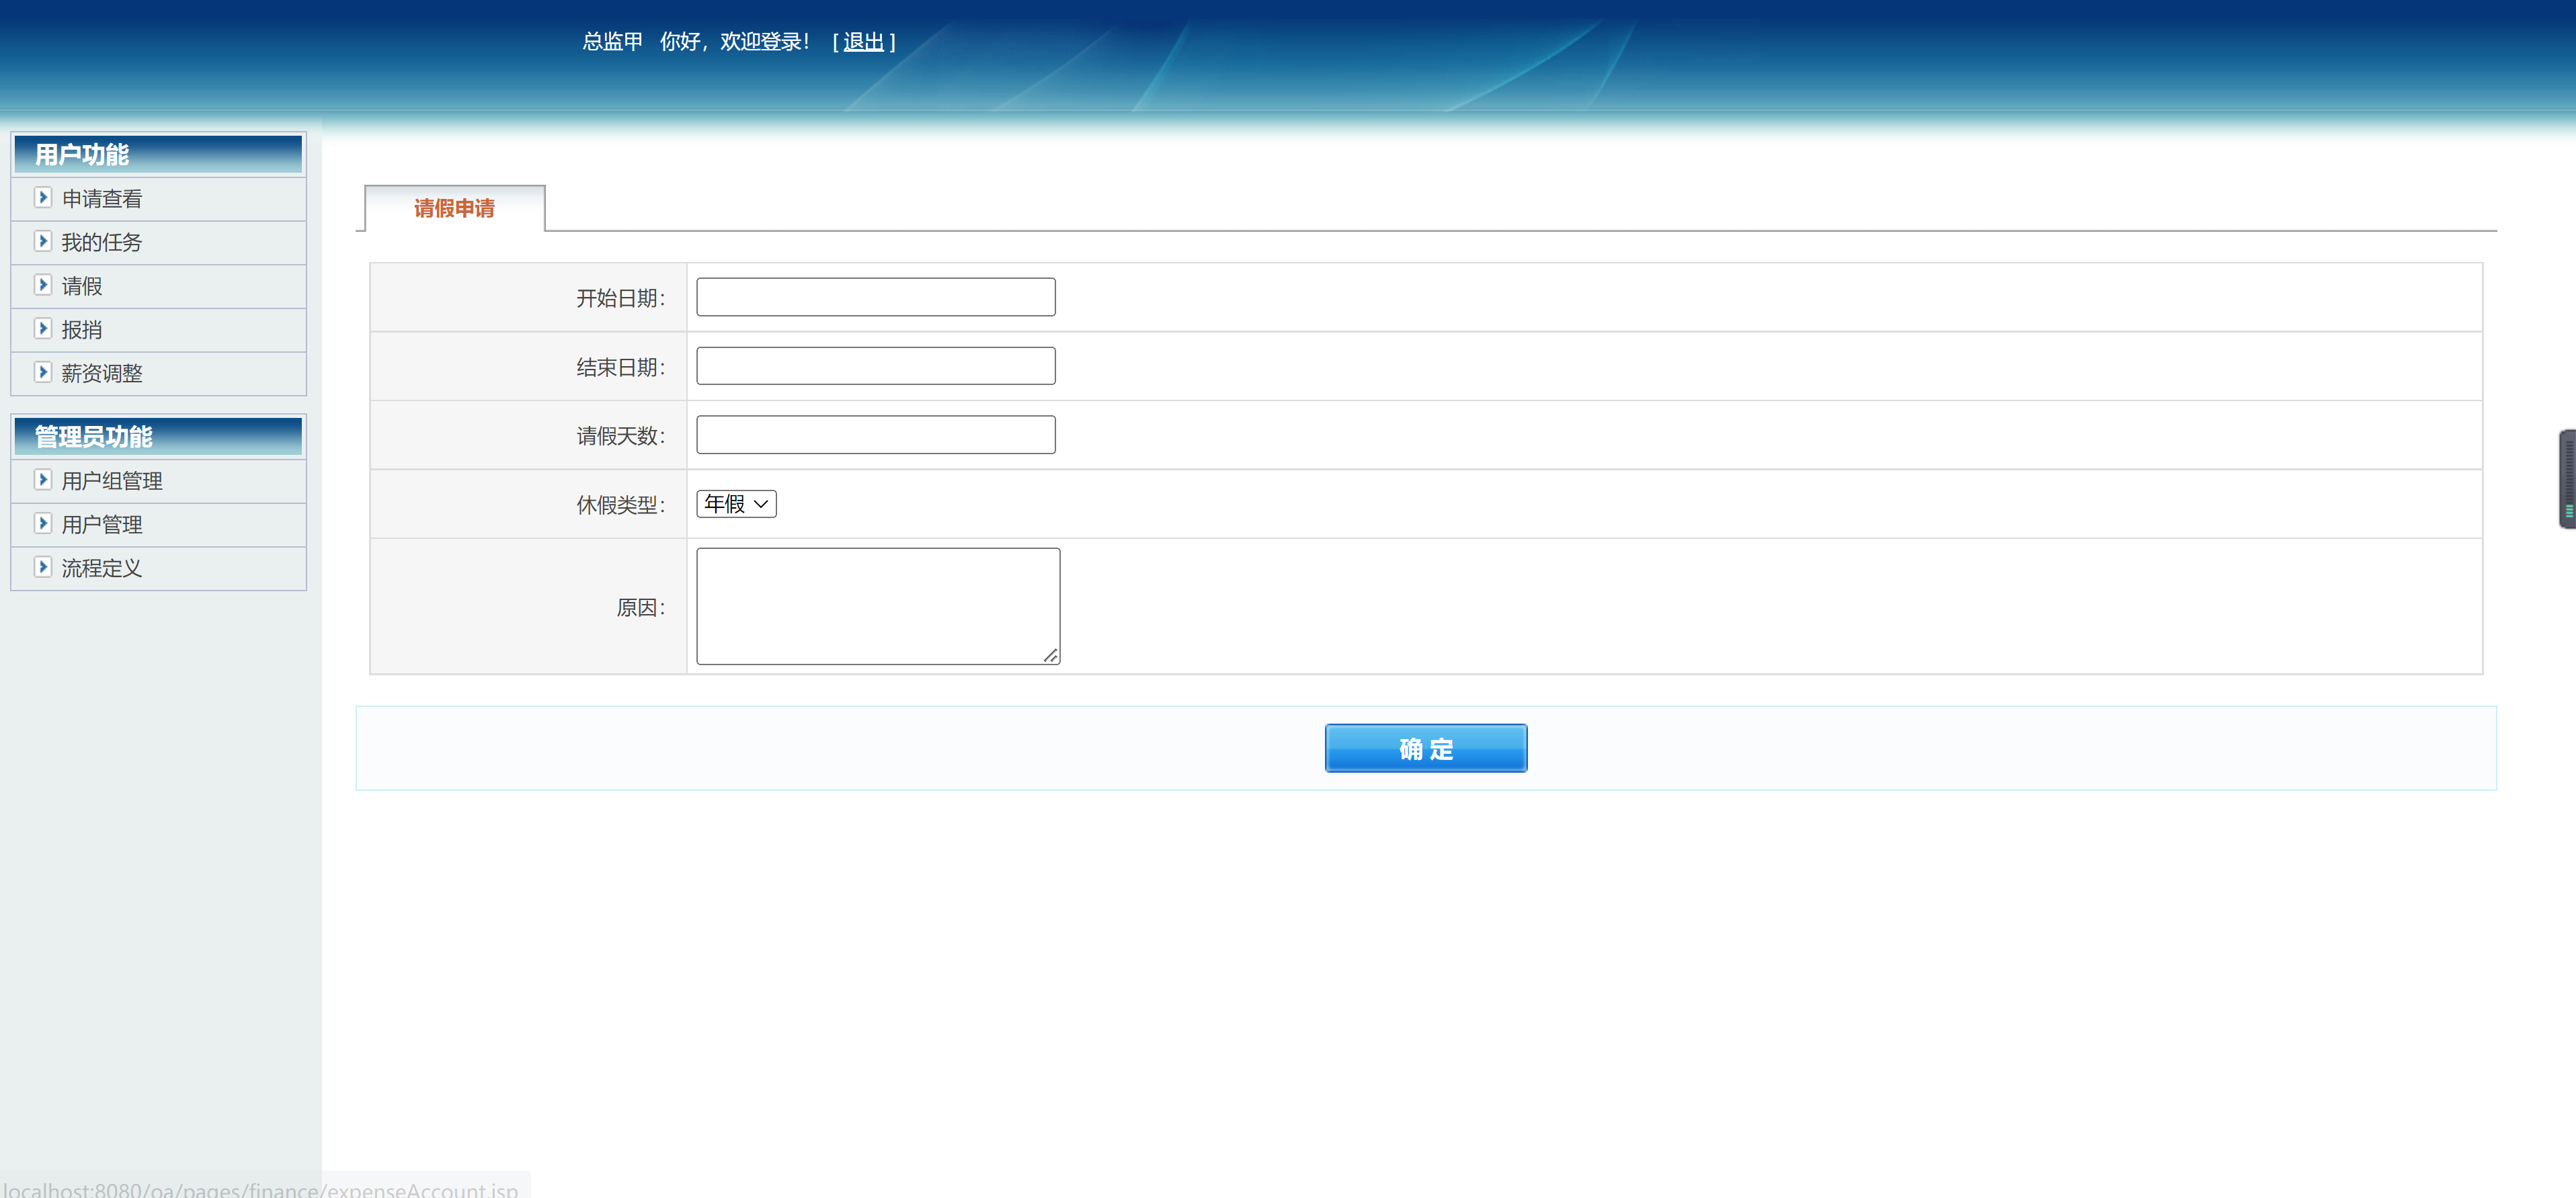Click the 结束日期 input field
Screen dimensions: 2576x1198
[x=875, y=365]
